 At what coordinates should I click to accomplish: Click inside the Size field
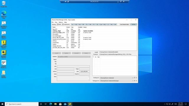click(x=84, y=71)
